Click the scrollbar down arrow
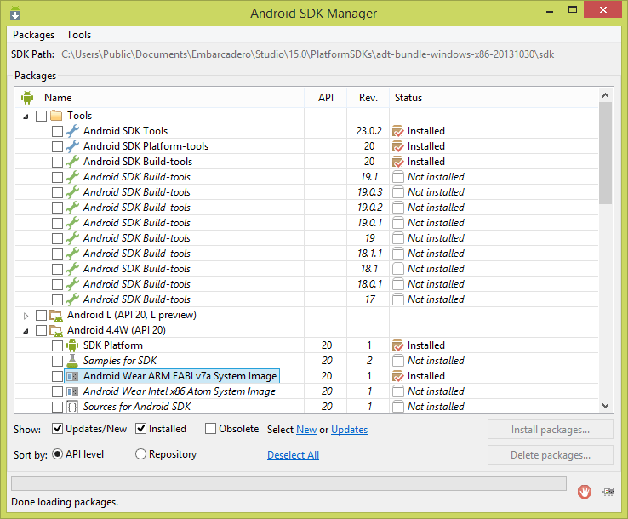The height and width of the screenshot is (519, 628). [x=605, y=406]
